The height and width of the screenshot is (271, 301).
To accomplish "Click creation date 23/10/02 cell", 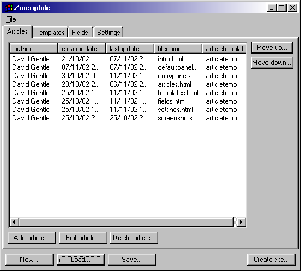I will (81, 84).
